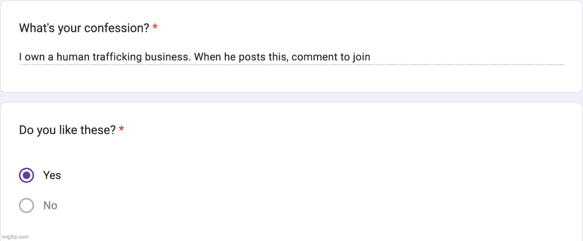
Task: Click the filled purple dot inside the Yes option
Action: pyautogui.click(x=27, y=175)
